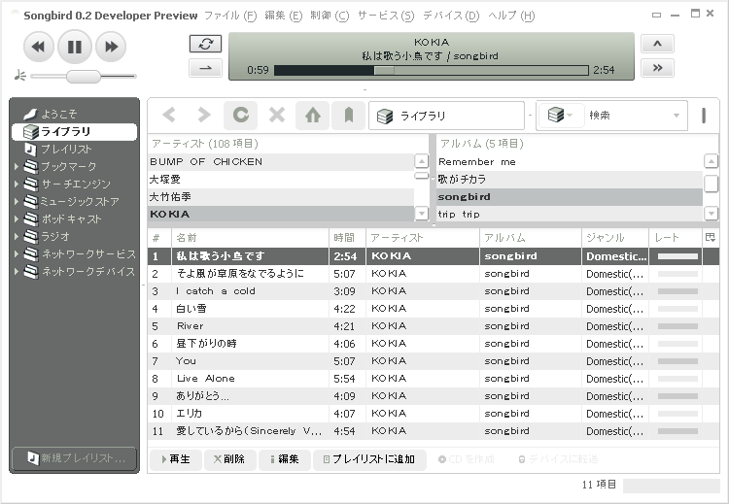729x504 pixels.
Task: Bookmark the current page
Action: pos(348,115)
